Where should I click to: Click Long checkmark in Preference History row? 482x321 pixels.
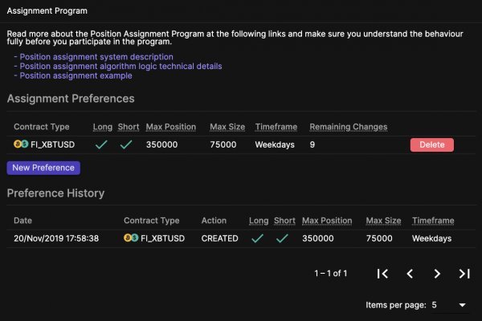pyautogui.click(x=256, y=238)
